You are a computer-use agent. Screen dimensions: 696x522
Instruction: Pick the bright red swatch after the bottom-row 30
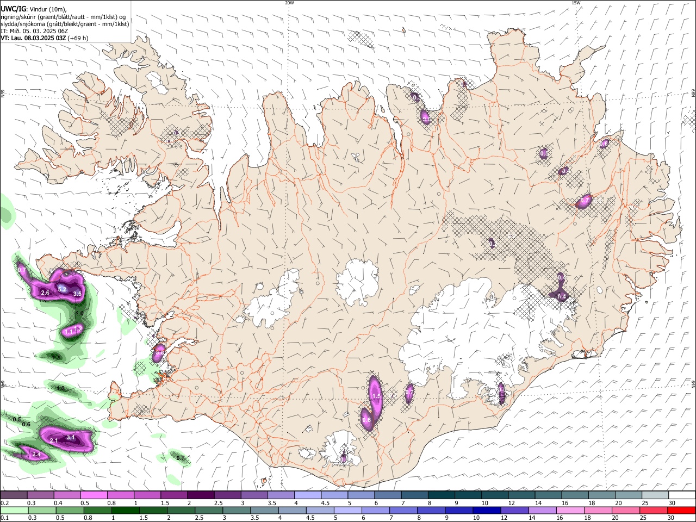pos(681,510)
